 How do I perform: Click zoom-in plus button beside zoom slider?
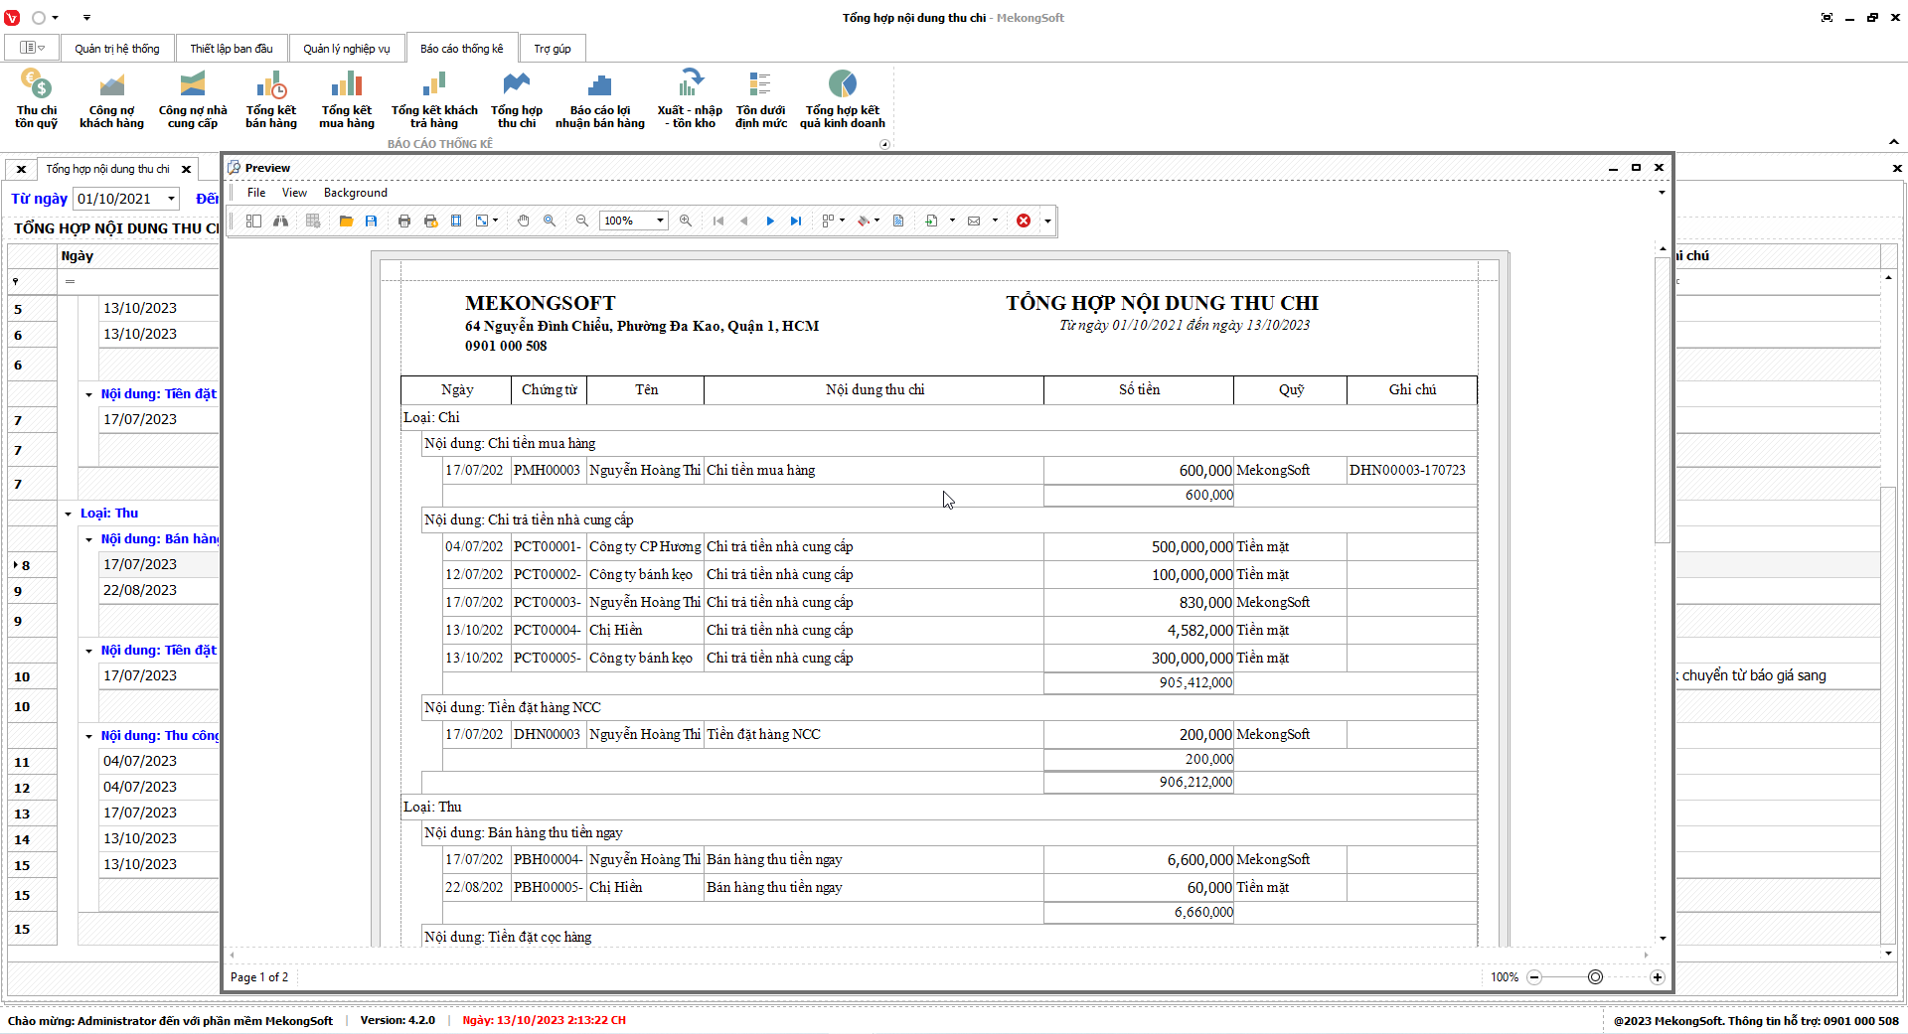point(1658,977)
